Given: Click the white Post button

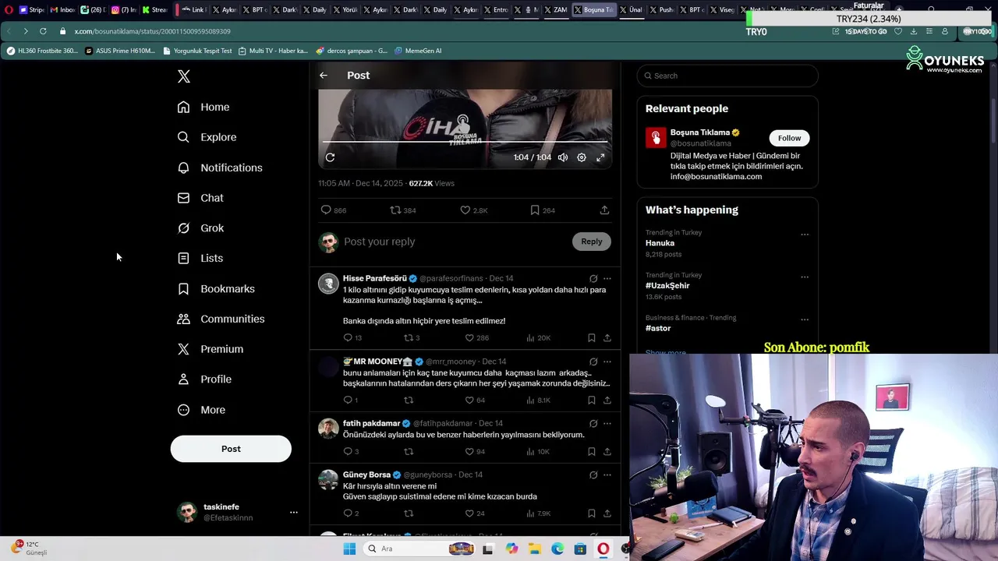Looking at the screenshot, I should pyautogui.click(x=231, y=449).
